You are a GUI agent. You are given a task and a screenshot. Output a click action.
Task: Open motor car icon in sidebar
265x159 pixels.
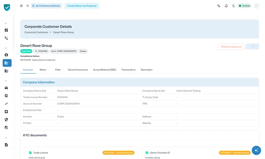pyautogui.click(x=6, y=88)
